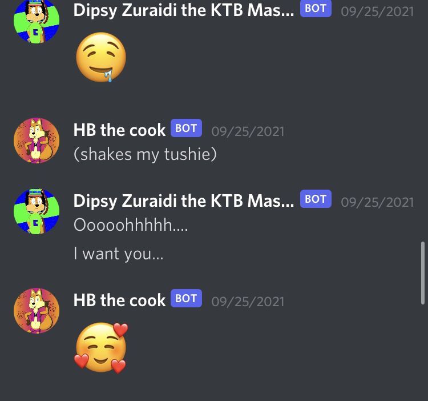Viewport: 428px width, 401px height.
Task: Click the drooling face emoji
Action: (x=101, y=57)
